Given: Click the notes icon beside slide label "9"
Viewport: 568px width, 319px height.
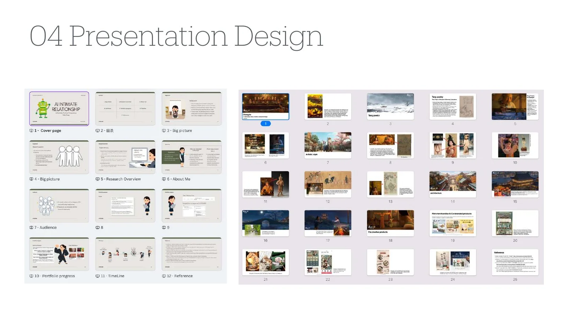Looking at the screenshot, I should click(x=164, y=228).
